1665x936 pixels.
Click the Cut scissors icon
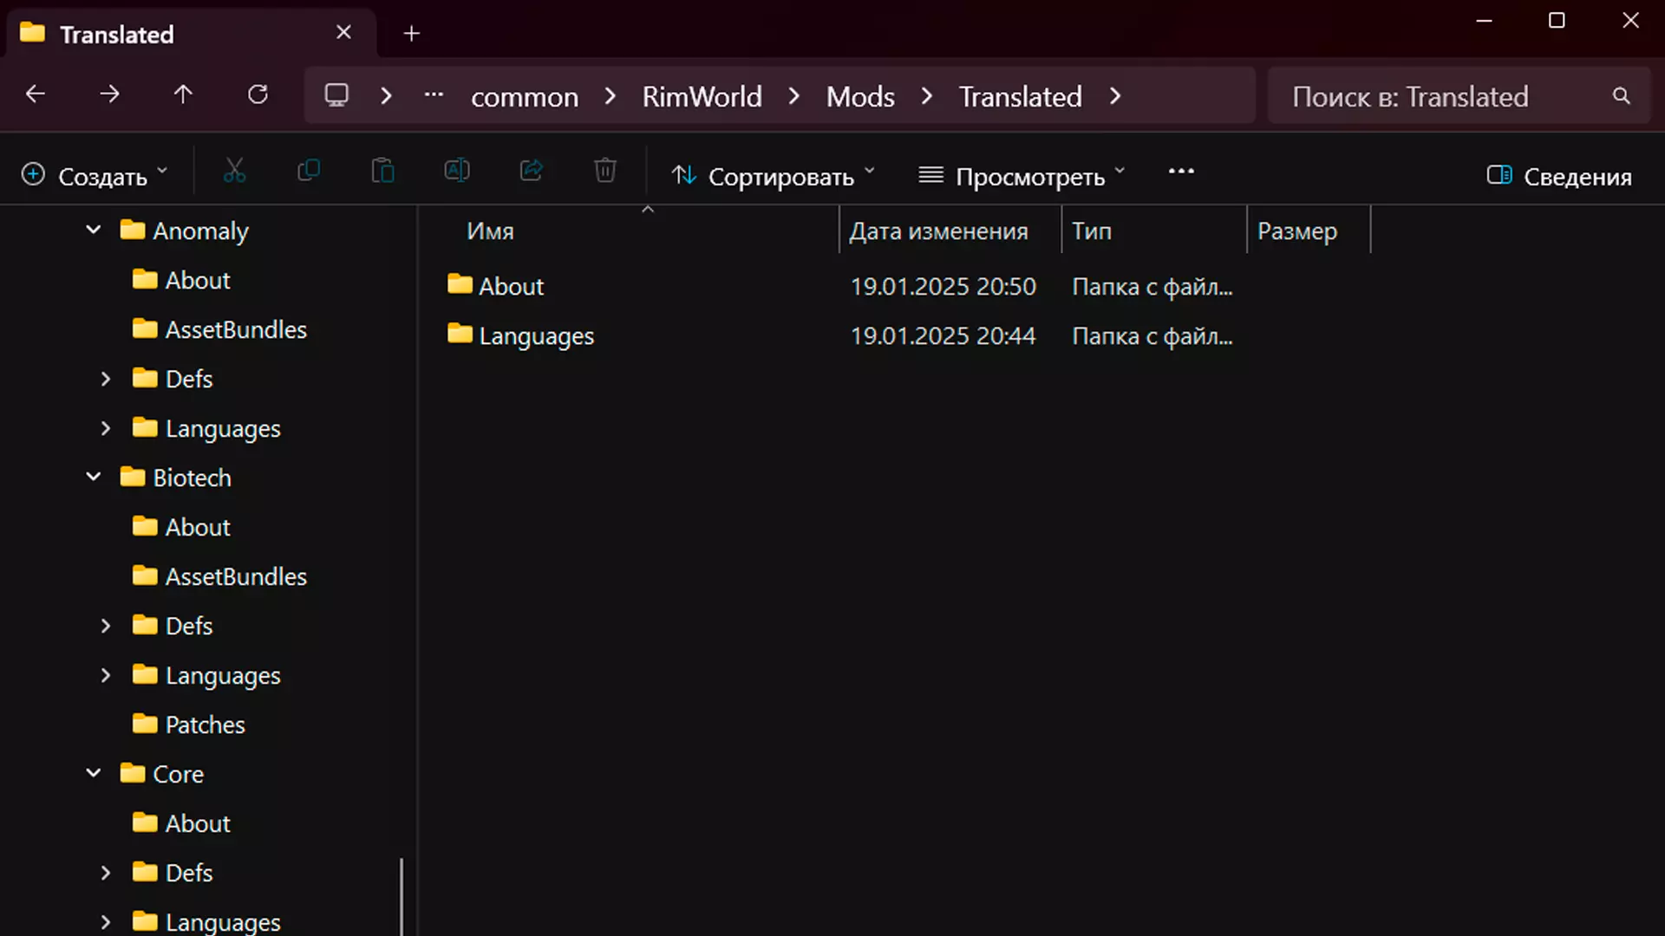coord(234,171)
